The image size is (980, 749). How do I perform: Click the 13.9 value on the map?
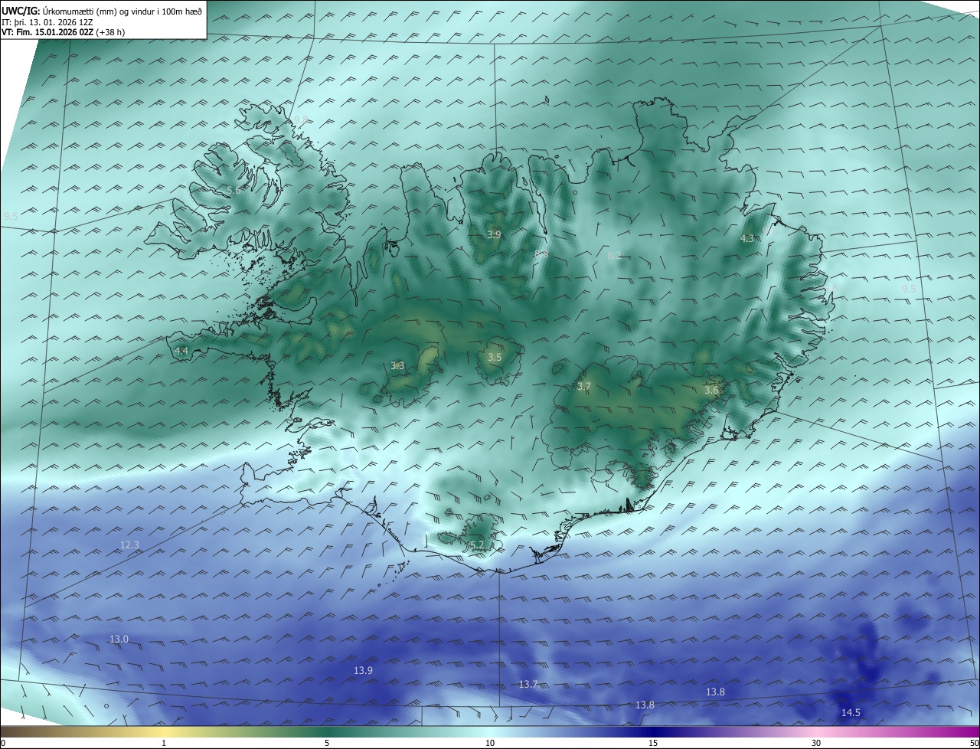[x=363, y=670]
